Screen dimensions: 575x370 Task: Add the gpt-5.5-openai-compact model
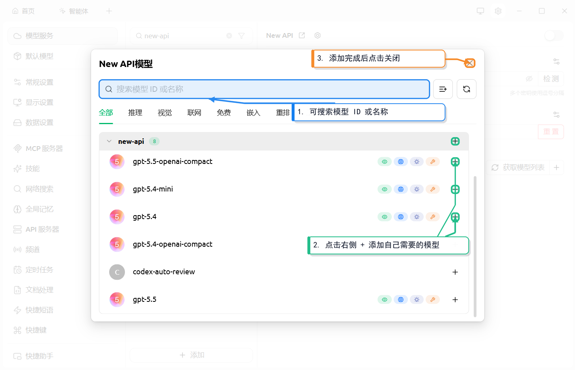(x=455, y=162)
